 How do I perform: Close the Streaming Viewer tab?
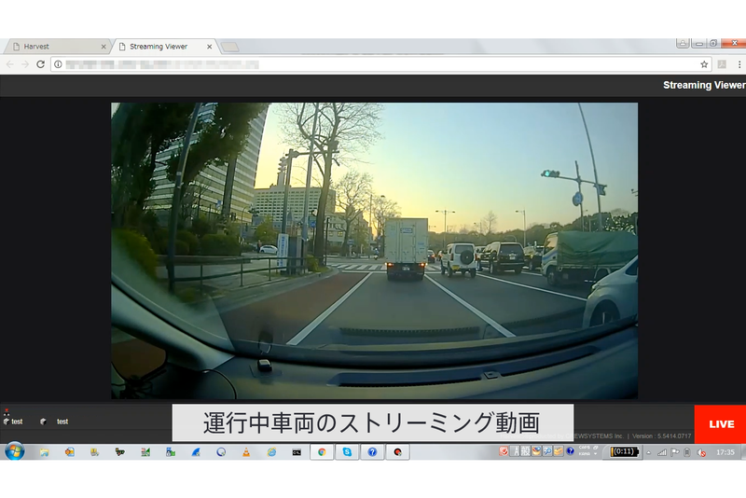pyautogui.click(x=209, y=47)
